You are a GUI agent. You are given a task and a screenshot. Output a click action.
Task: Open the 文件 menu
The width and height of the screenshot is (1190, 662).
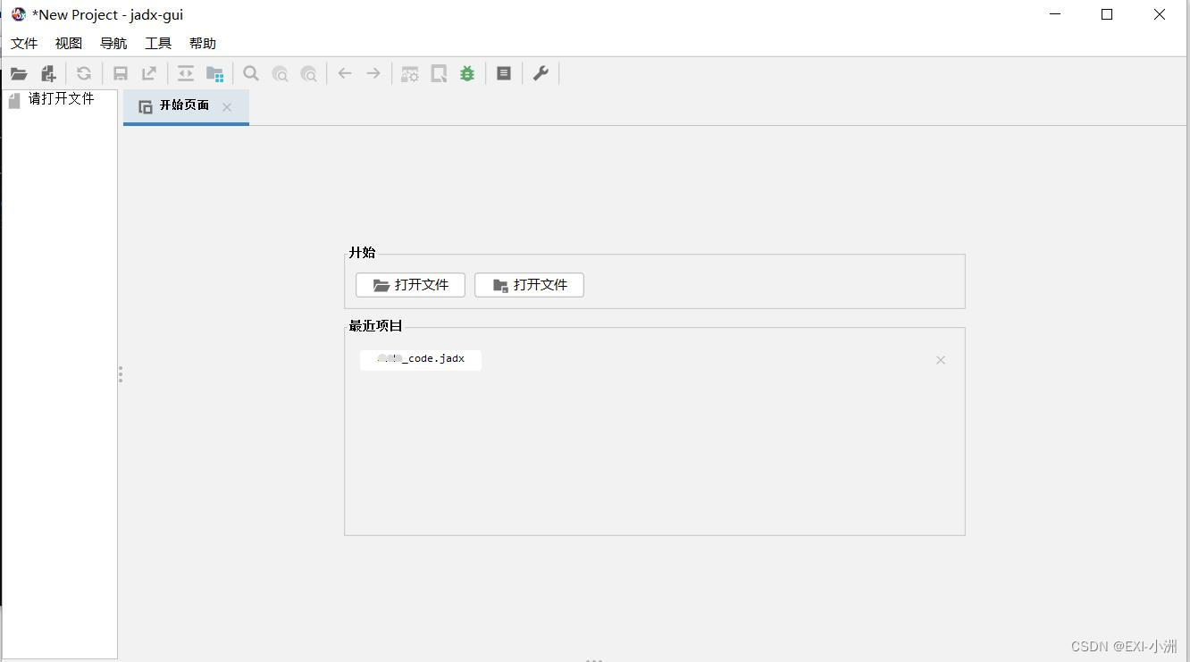click(x=23, y=42)
